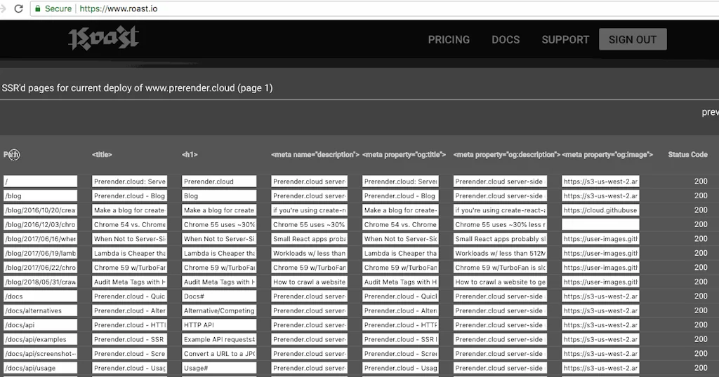Select the /blog/2016/10/20 path field
719x377 pixels.
coord(40,210)
